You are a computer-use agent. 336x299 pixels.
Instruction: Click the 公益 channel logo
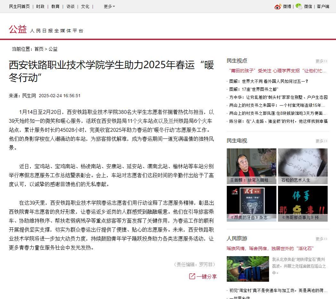18,30
